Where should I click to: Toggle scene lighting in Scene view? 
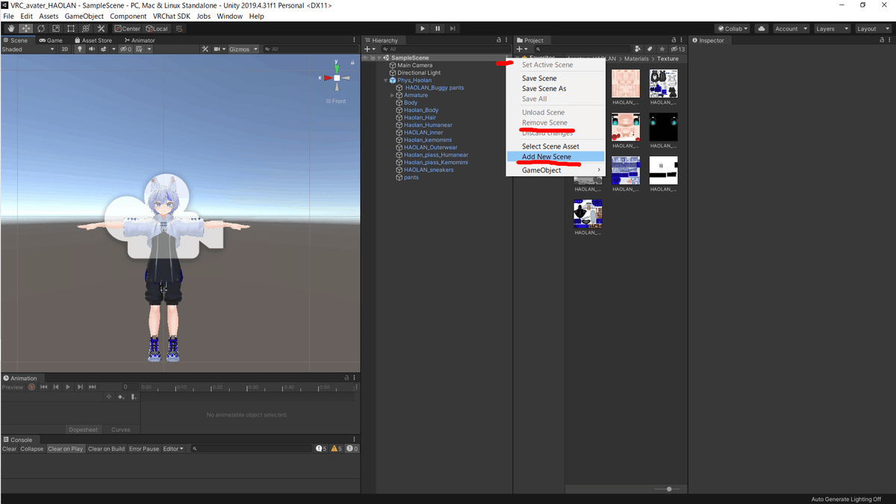[x=81, y=49]
